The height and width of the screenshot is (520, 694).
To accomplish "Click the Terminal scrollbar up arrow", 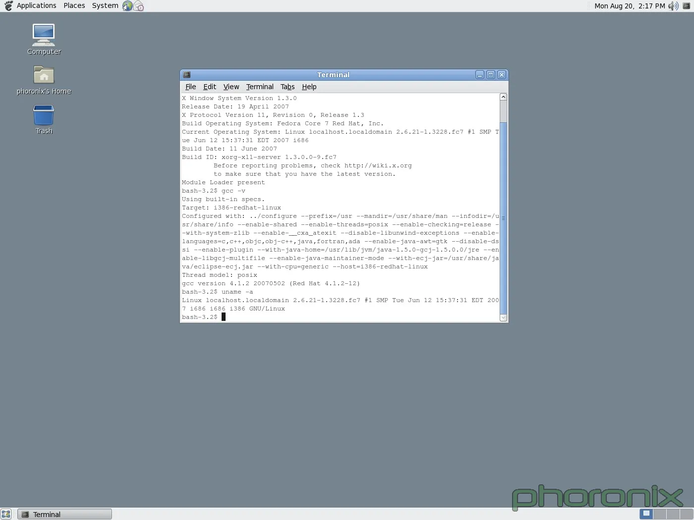I will coord(503,97).
